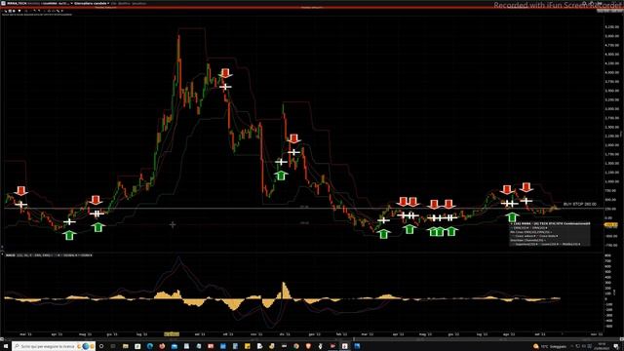624x351 pixels.
Task: Click the Windows taskbar search box
Action: tap(54, 346)
